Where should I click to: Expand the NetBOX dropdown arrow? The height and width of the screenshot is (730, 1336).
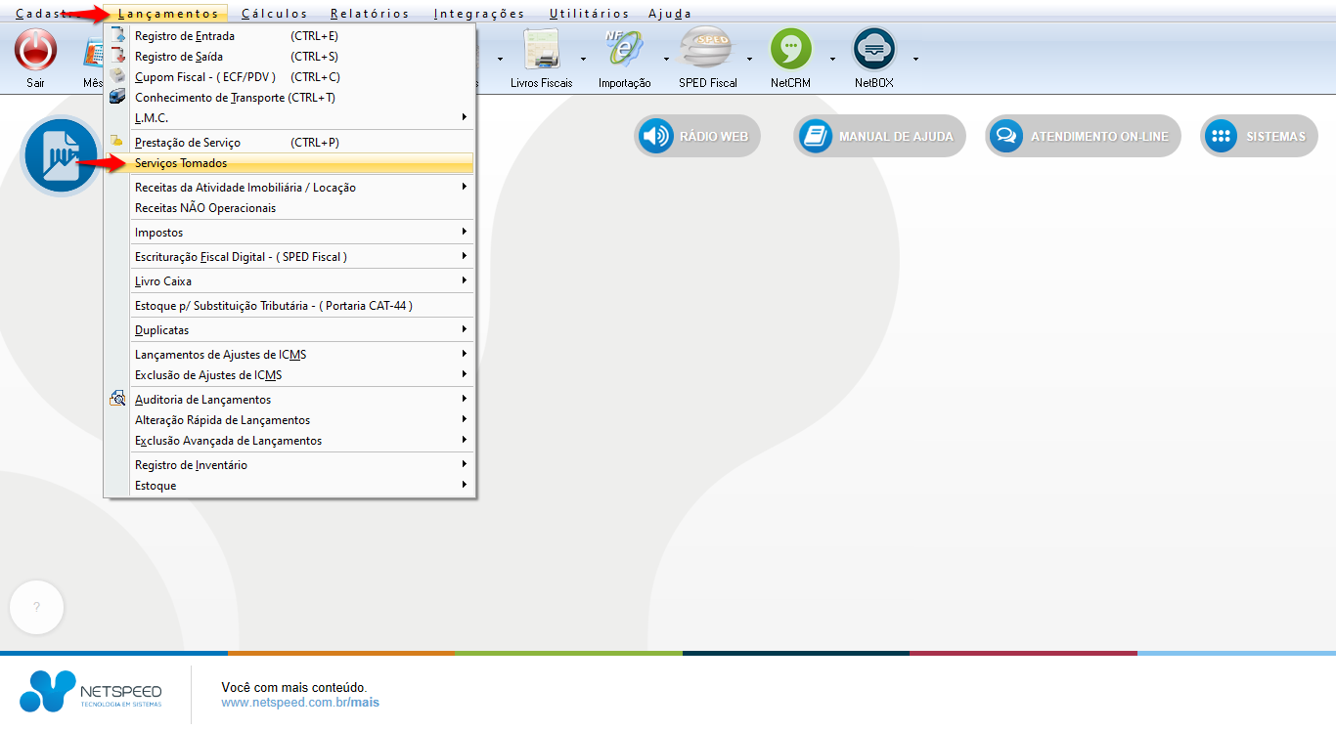tap(915, 59)
